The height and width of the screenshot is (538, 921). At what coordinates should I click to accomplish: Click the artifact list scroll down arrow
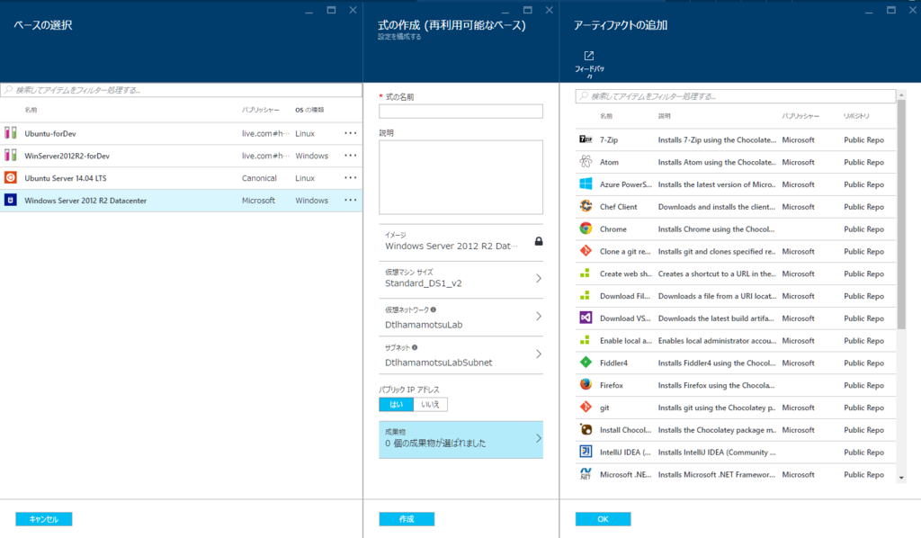click(x=901, y=478)
